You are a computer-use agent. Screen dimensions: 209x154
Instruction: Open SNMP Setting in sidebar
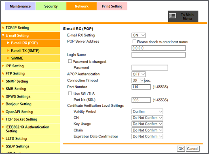[x=30, y=81]
